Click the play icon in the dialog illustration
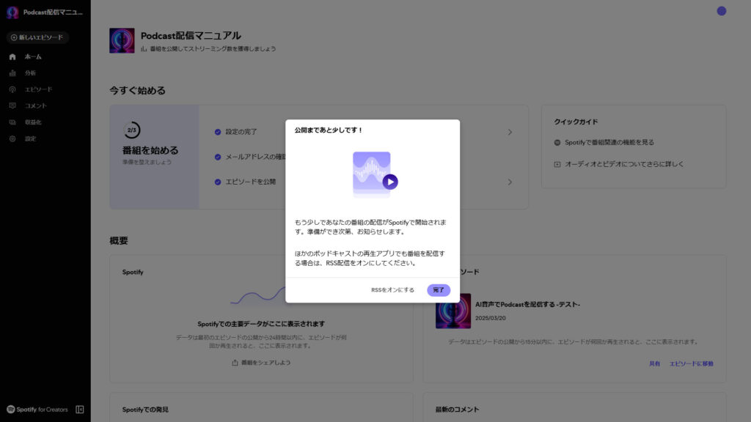751x422 pixels. coord(390,182)
